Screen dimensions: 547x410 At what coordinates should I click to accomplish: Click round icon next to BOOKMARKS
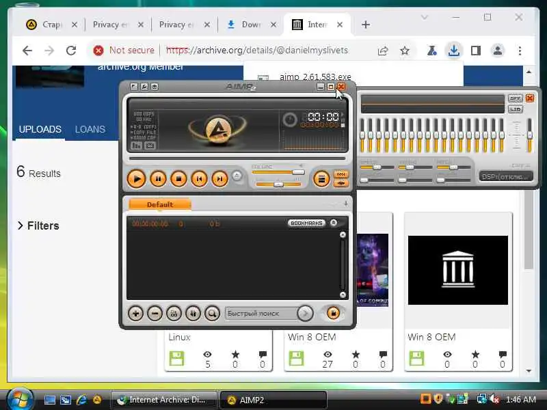[x=334, y=223]
